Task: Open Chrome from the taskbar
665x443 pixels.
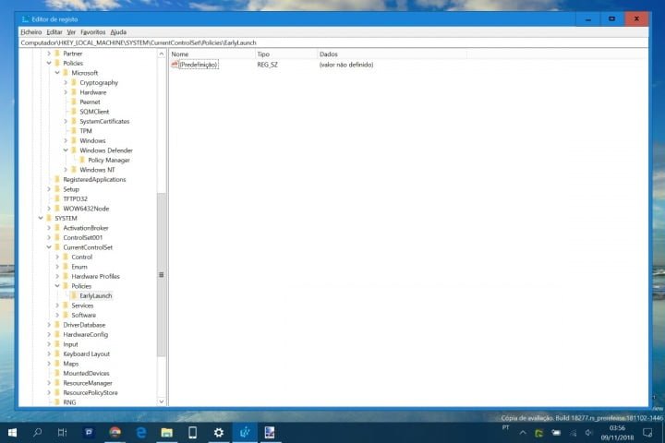Action: [x=115, y=433]
